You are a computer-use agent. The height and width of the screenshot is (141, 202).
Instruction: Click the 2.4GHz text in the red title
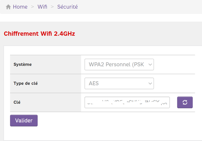click(x=64, y=34)
